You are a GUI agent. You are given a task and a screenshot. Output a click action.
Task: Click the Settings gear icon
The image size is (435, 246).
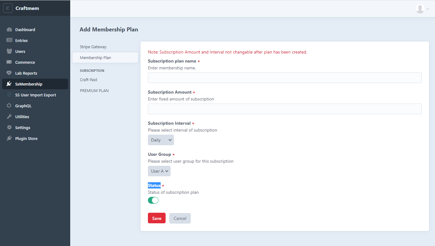[x=9, y=128]
